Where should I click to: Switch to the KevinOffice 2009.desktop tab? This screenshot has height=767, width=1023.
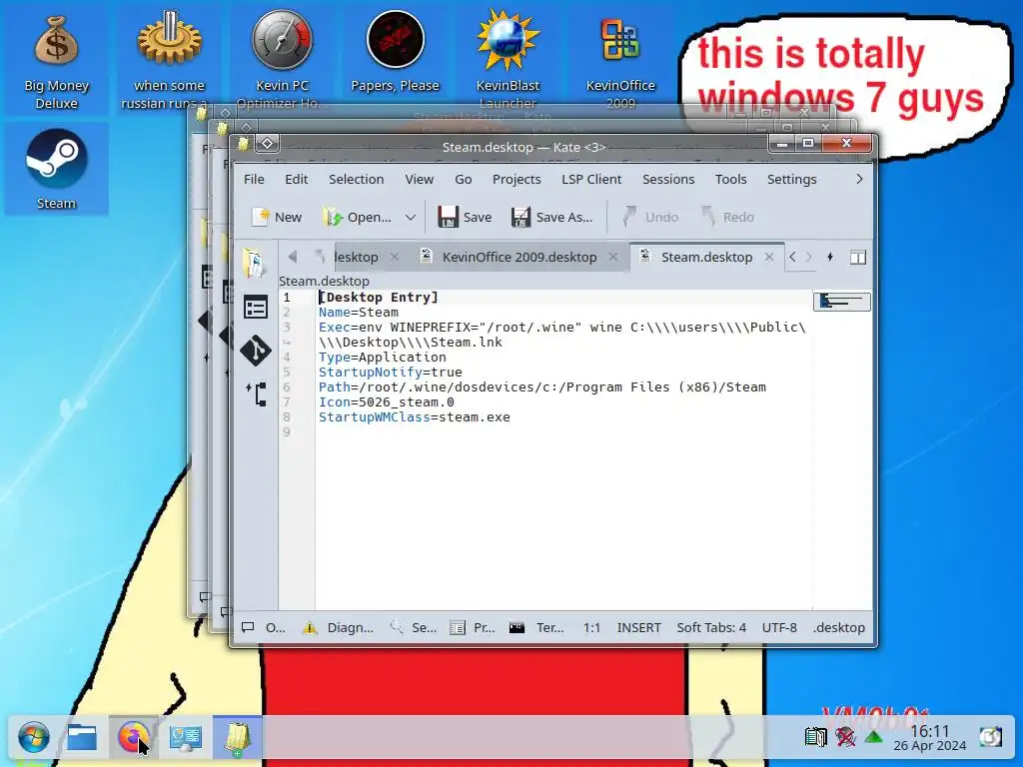pos(519,257)
